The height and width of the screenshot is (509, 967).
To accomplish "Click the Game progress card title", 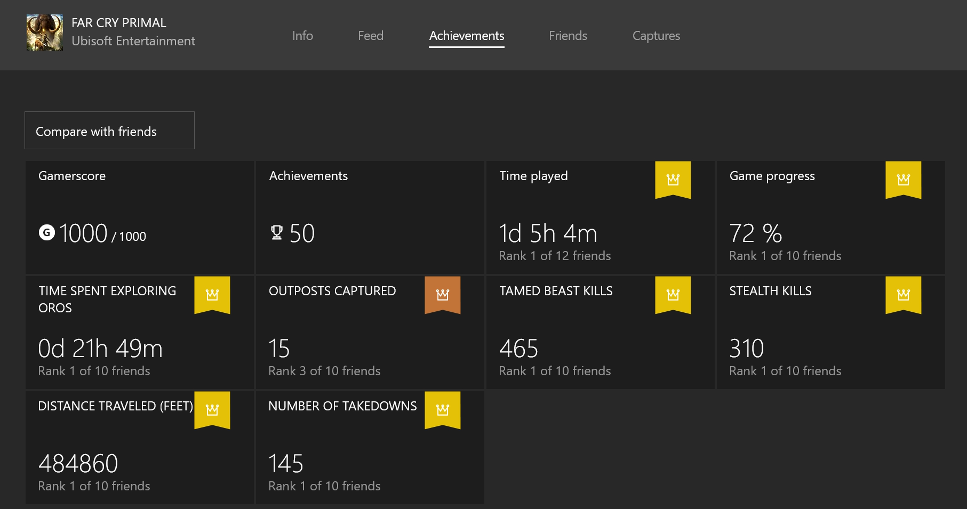I will pyautogui.click(x=772, y=176).
